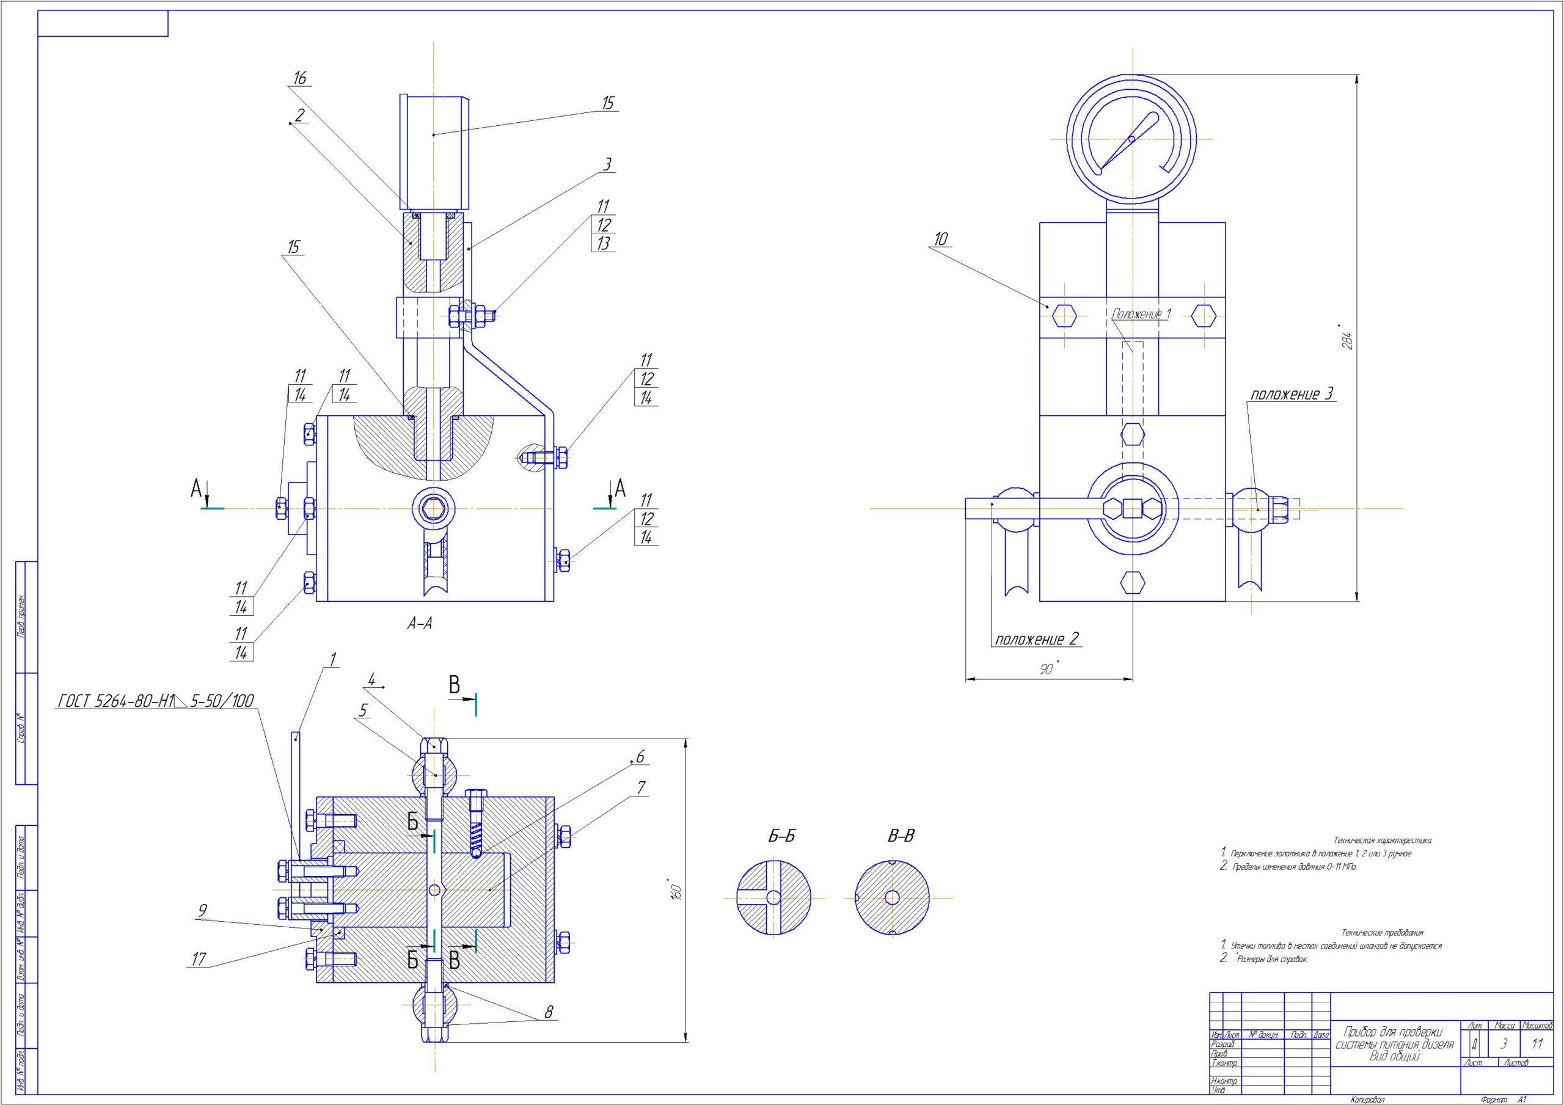Click the pressure gauge dial needle
Image resolution: width=1564 pixels, height=1105 pixels.
click(1128, 141)
